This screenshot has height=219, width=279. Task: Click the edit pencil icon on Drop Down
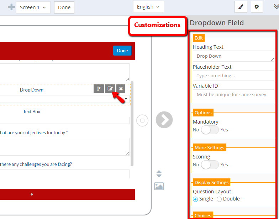[110, 88]
